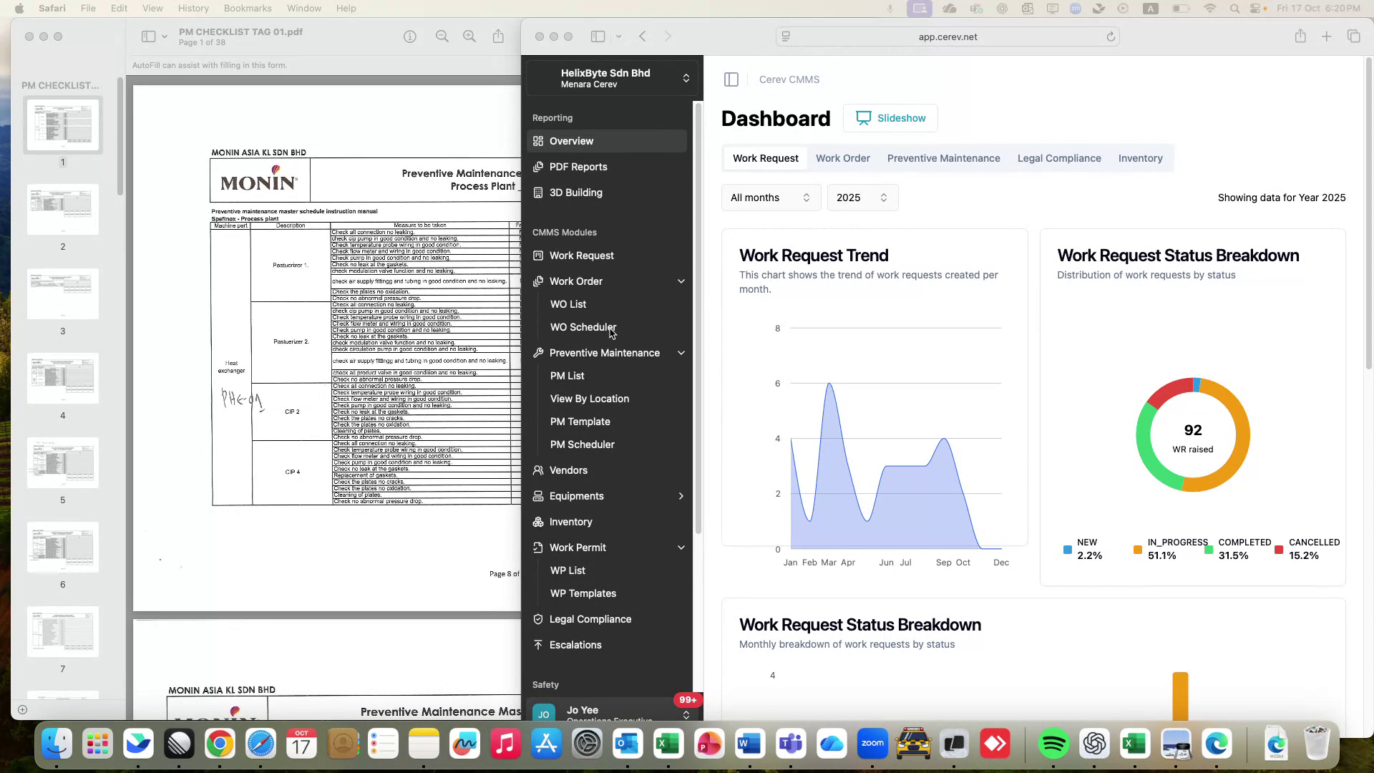The width and height of the screenshot is (1374, 773).
Task: Collapse the Work Order sidebar section
Action: pyautogui.click(x=681, y=281)
